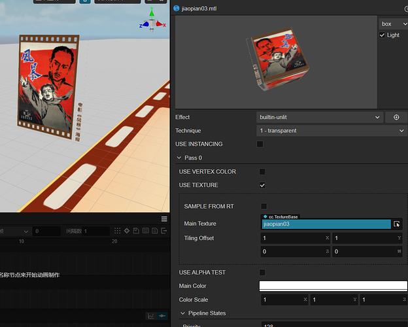Click the Technique property label
The image size is (408, 327).
(188, 131)
